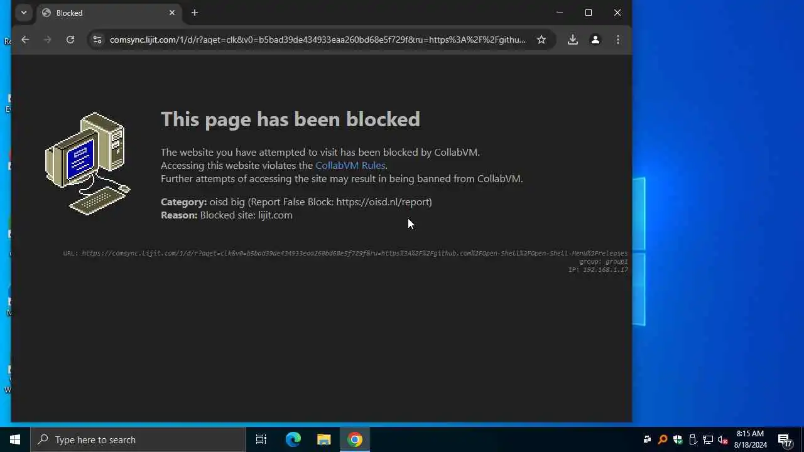Open Windows Security tray shield icon
Image resolution: width=804 pixels, height=452 pixels.
click(677, 439)
